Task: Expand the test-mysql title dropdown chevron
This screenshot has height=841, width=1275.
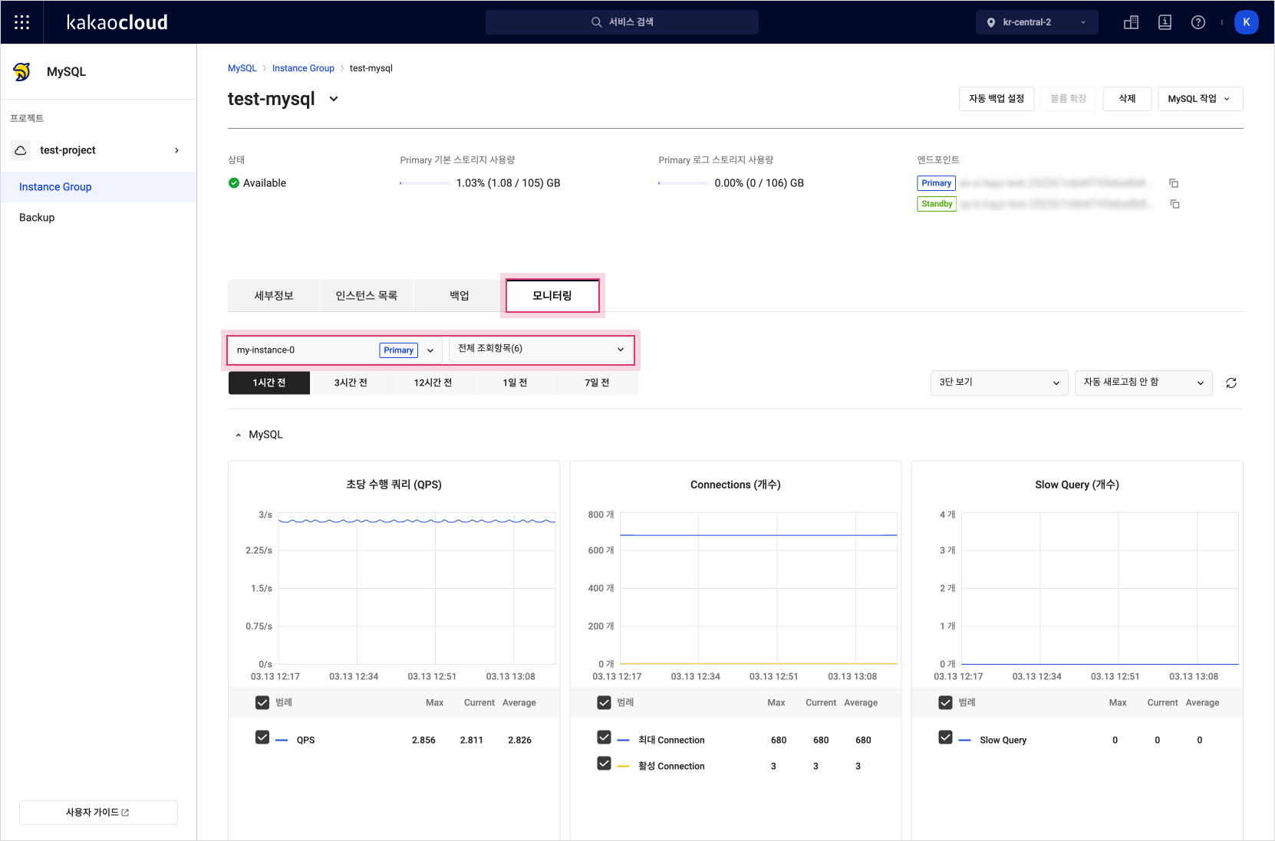Action: pos(334,99)
